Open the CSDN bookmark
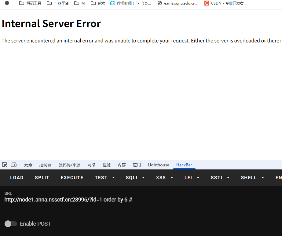The image size is (282, 236). [x=225, y=3]
